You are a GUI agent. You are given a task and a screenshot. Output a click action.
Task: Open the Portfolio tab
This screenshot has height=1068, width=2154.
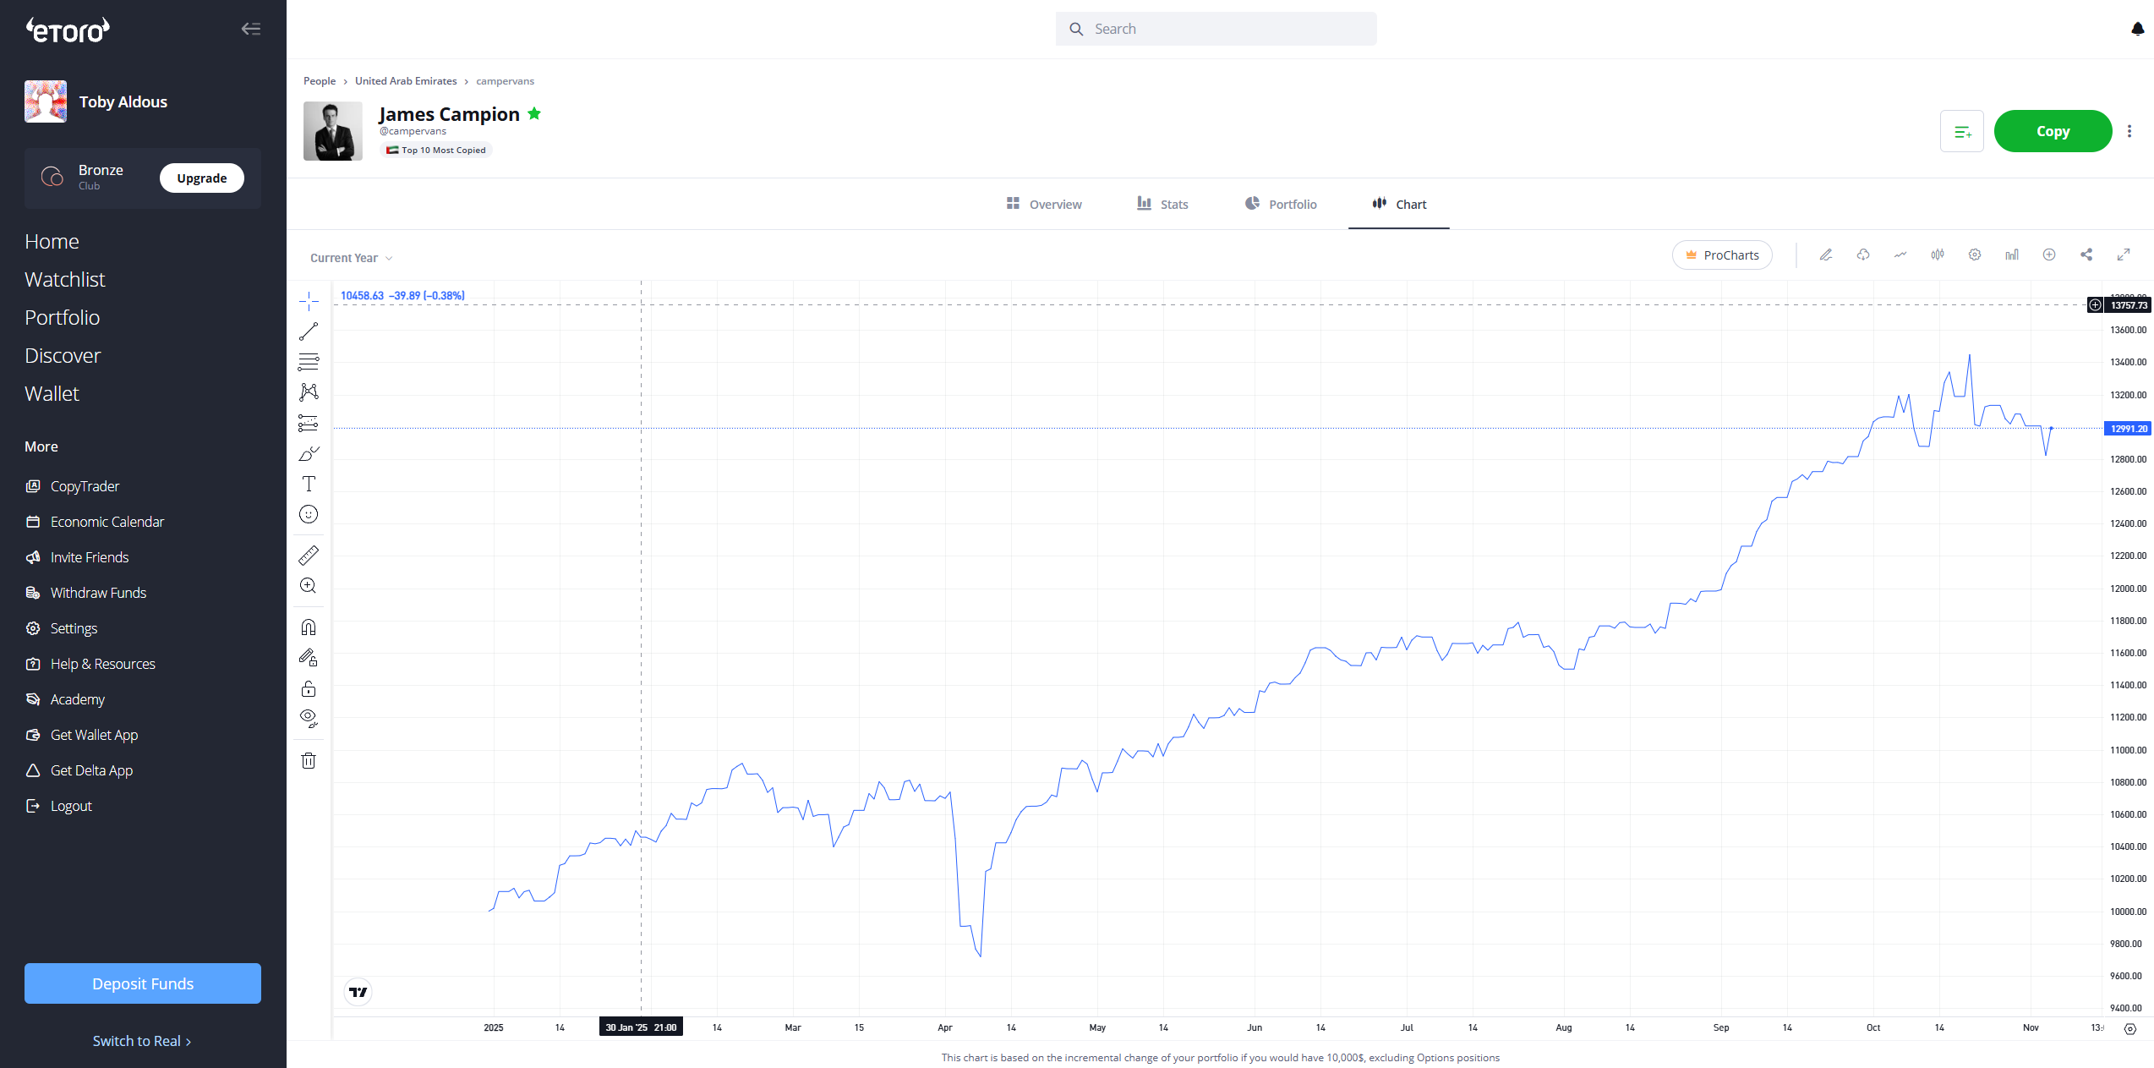coord(1281,204)
